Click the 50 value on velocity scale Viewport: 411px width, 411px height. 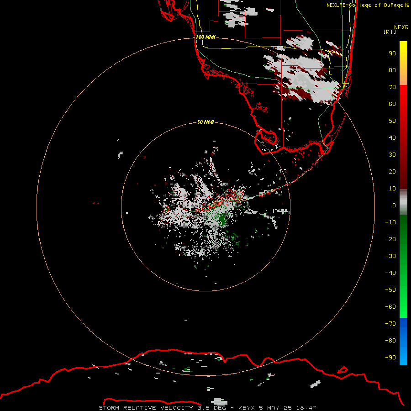pyautogui.click(x=392, y=121)
